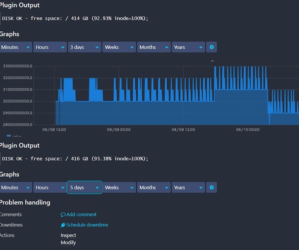Open the lower Months dropdown

(154, 187)
